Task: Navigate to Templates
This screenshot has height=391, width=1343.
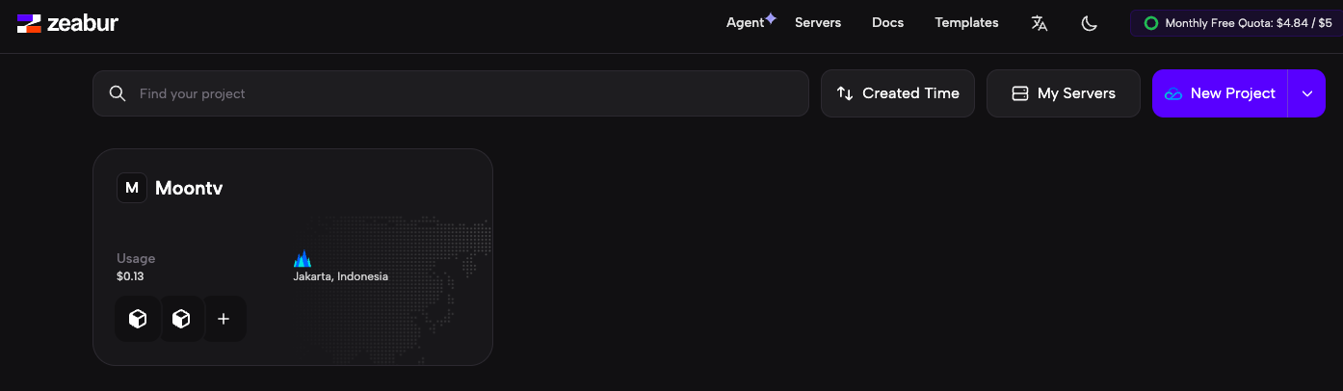Action: (966, 22)
